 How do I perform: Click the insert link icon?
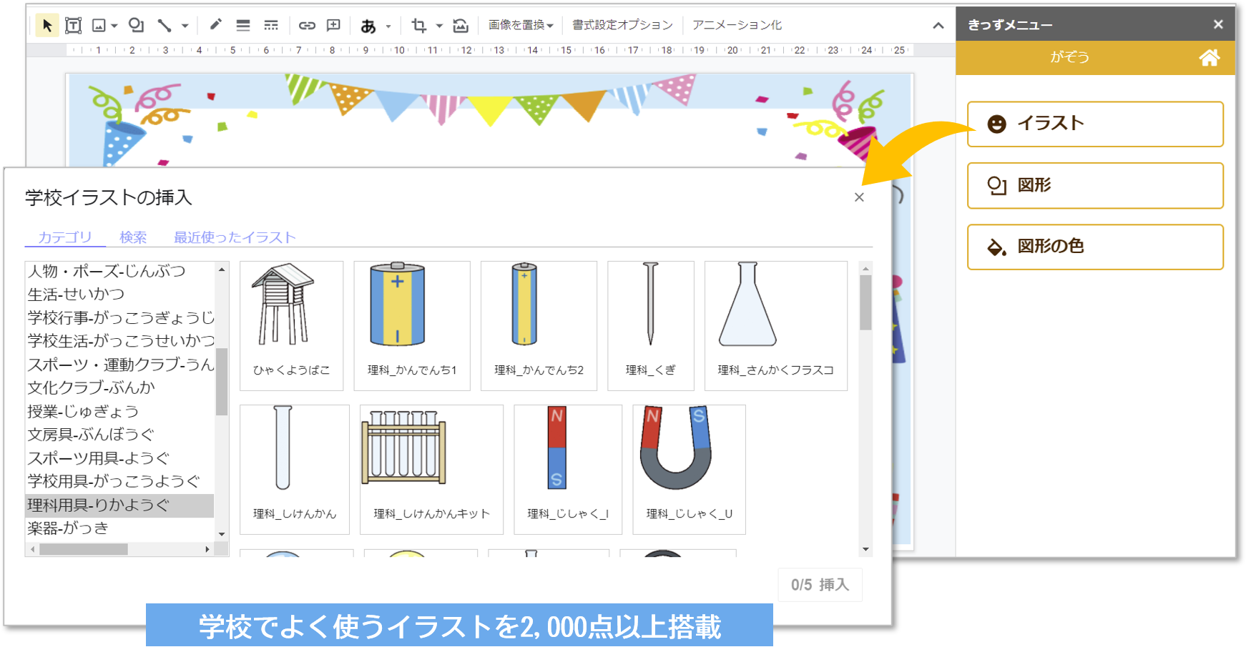(x=307, y=26)
